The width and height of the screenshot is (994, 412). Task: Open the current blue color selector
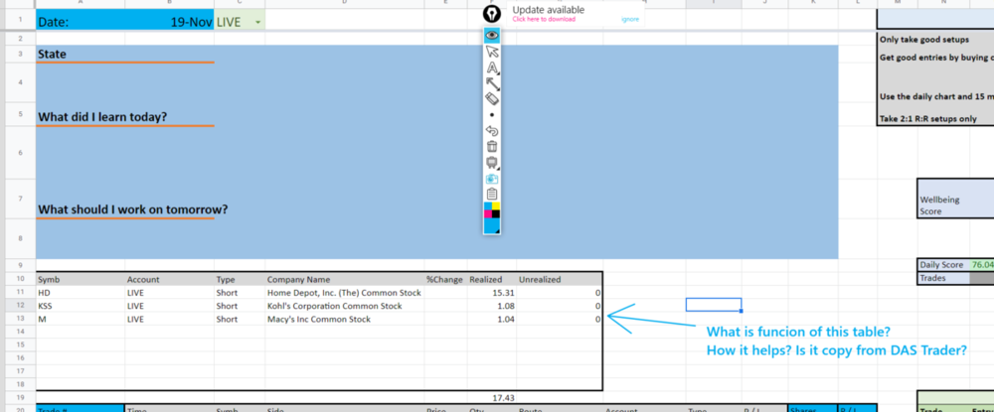pyautogui.click(x=492, y=226)
